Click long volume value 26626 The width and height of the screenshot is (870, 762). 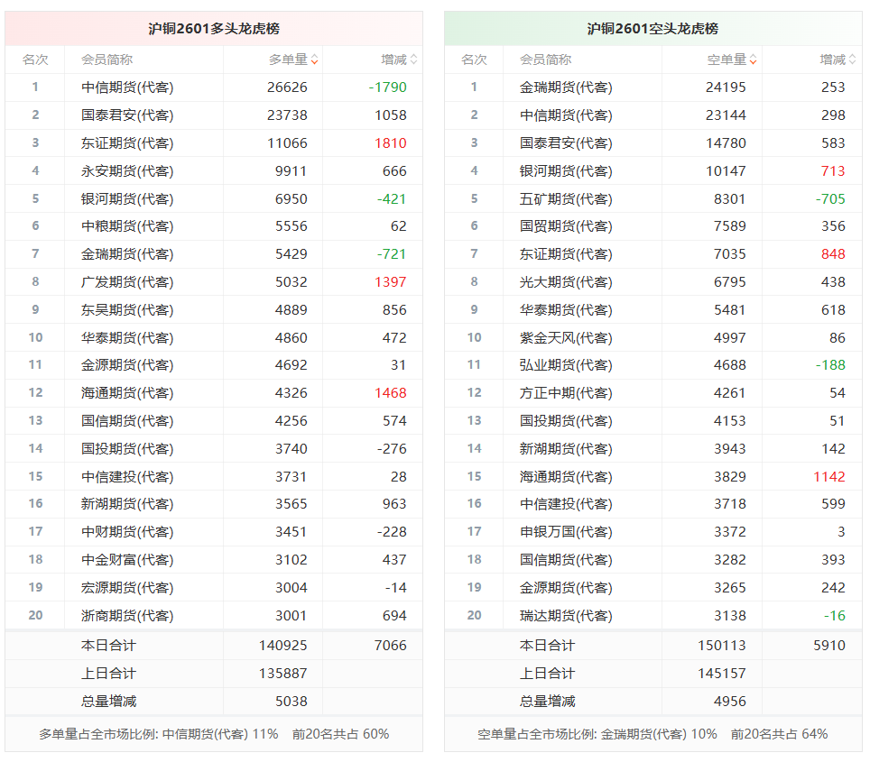click(x=287, y=87)
